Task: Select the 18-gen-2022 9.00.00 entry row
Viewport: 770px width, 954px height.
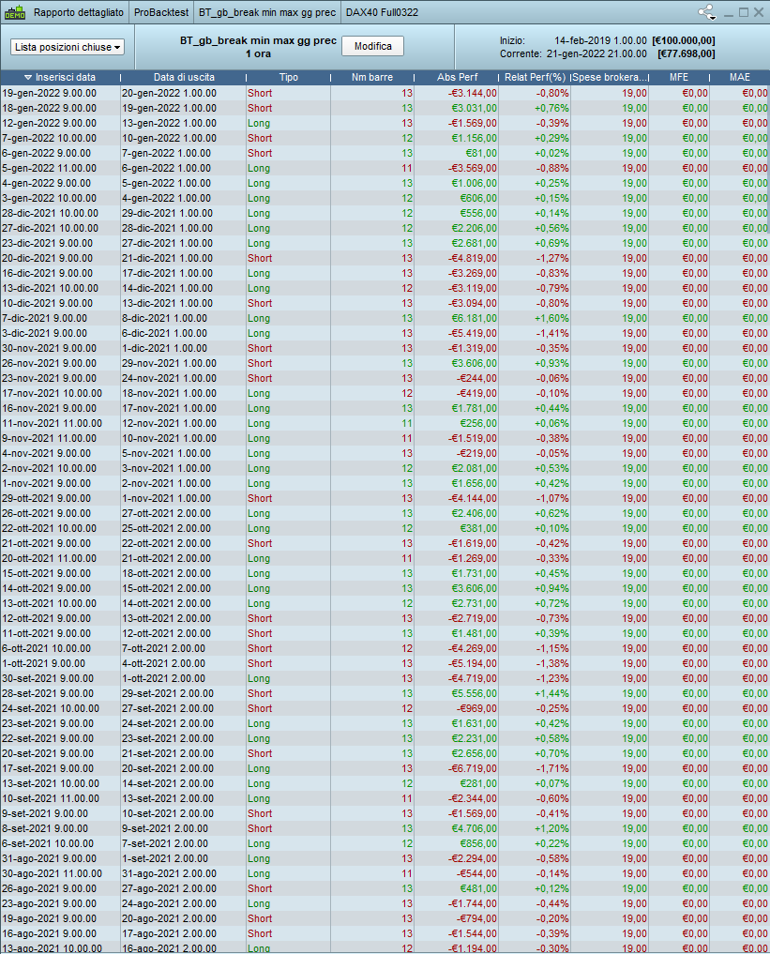Action: point(385,108)
